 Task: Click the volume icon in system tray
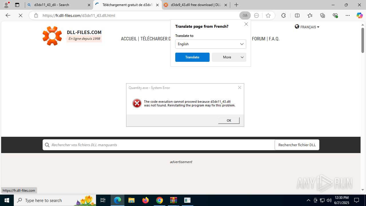click(x=329, y=200)
